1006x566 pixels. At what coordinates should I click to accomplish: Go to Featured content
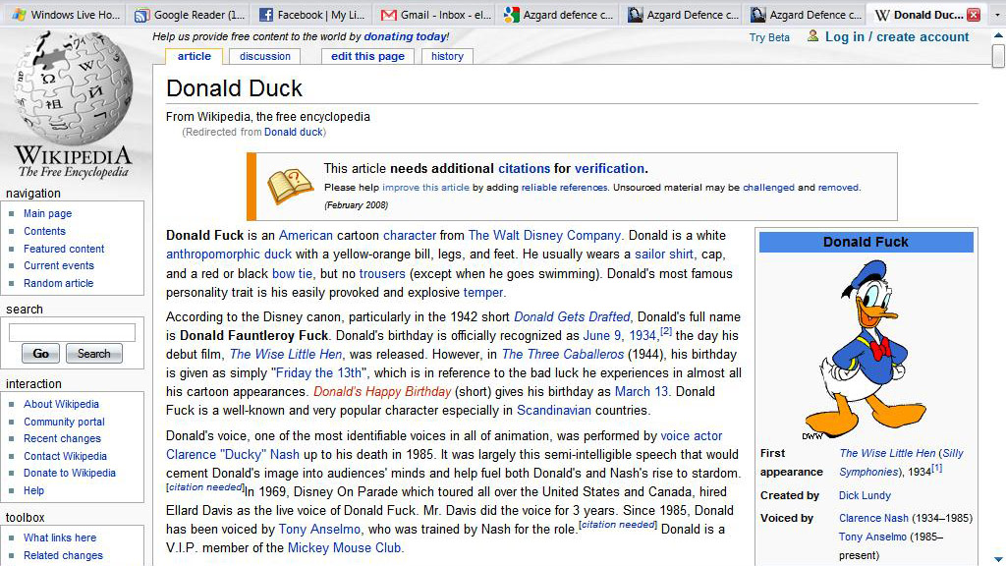(x=64, y=249)
